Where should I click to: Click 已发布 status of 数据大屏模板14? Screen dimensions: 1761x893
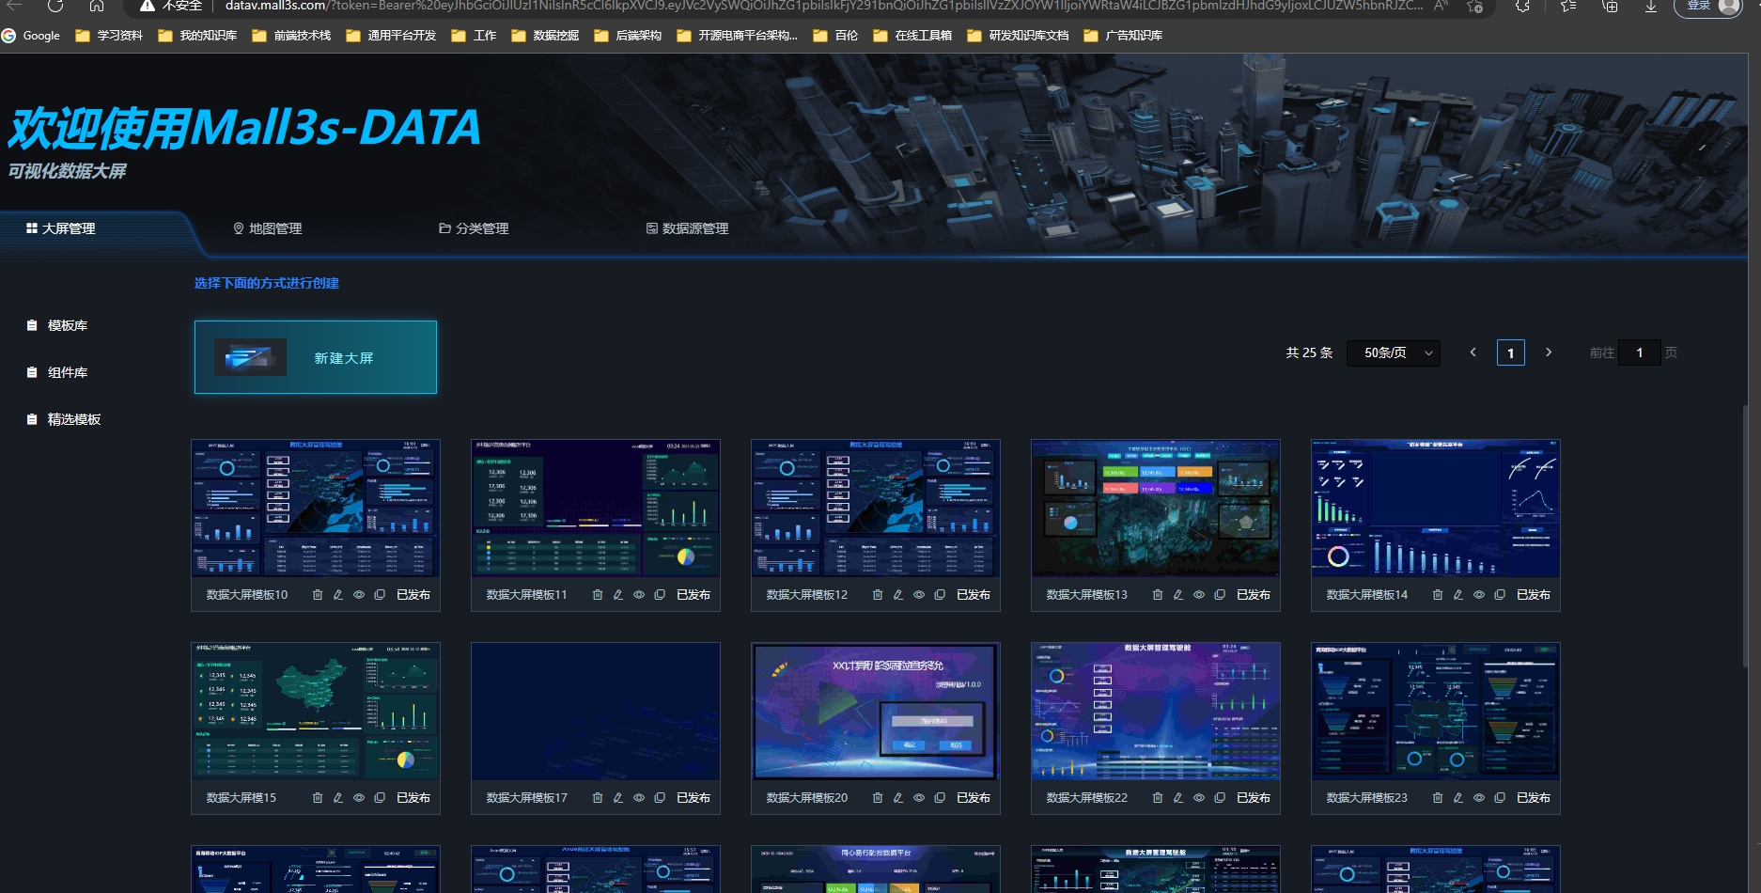coord(1534,595)
